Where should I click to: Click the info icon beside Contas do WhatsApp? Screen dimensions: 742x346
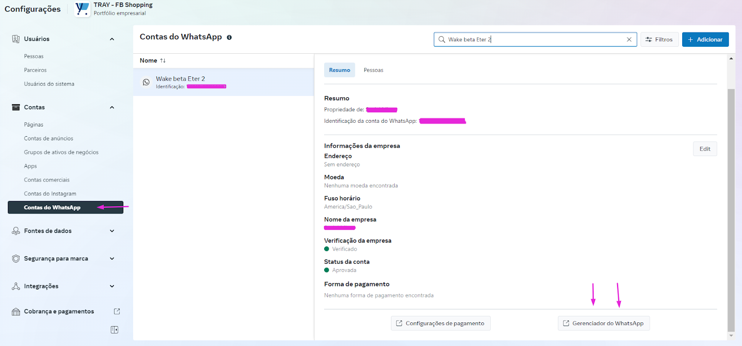tap(229, 38)
